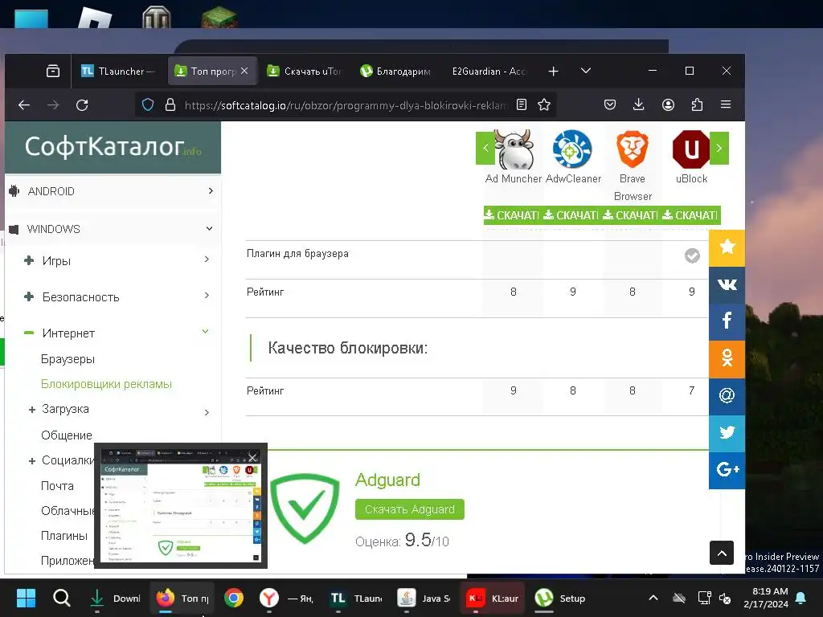Download AdwCleaner via СКАЧАТЬ button
823x617 pixels.
coord(571,215)
